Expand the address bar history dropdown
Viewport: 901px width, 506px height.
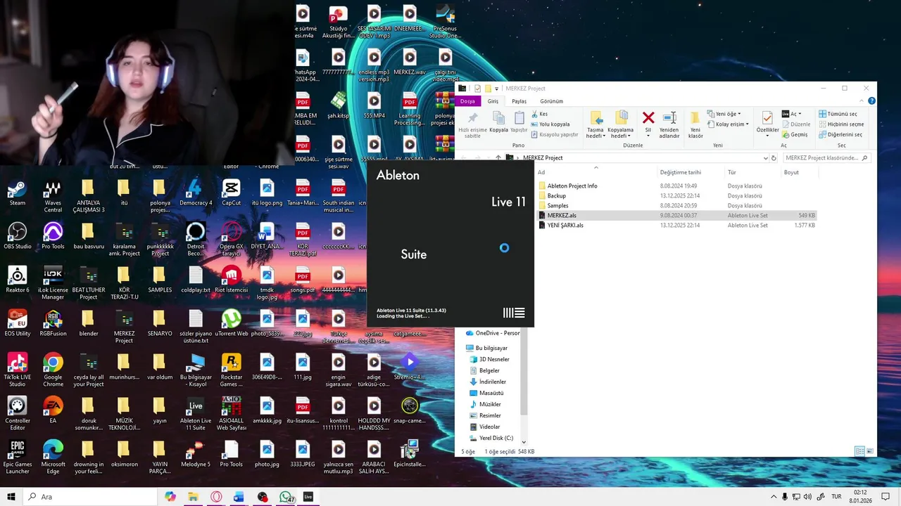coord(766,158)
